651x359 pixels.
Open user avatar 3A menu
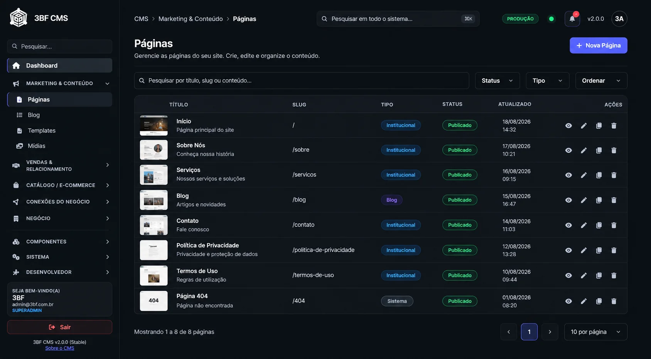pos(619,19)
